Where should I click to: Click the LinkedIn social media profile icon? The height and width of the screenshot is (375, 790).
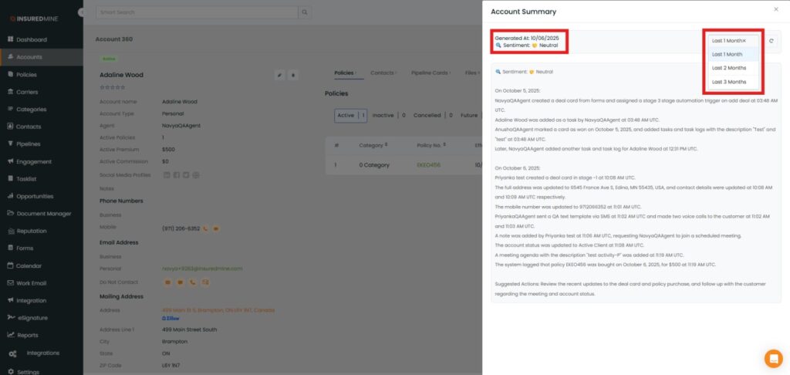pos(167,174)
